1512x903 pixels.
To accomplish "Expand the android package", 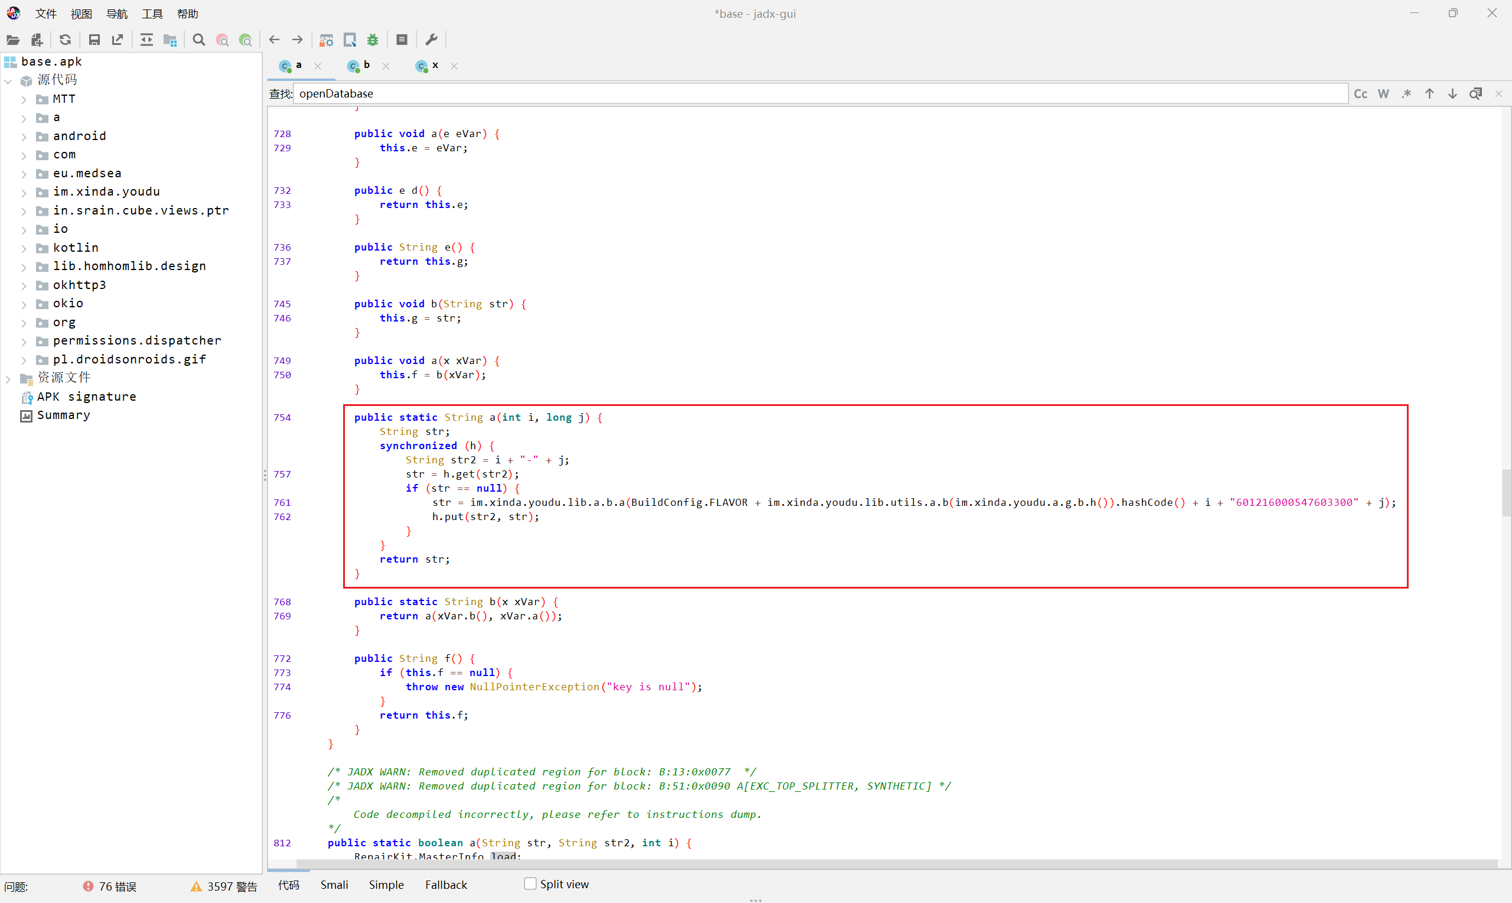I will (24, 137).
